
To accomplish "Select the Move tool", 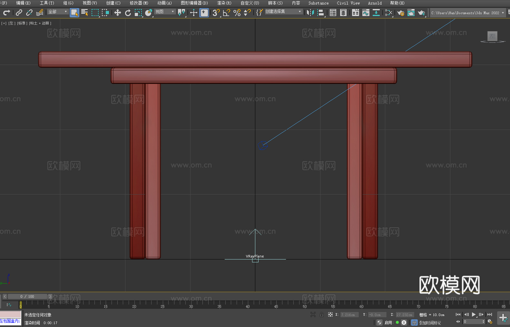I will [118, 13].
